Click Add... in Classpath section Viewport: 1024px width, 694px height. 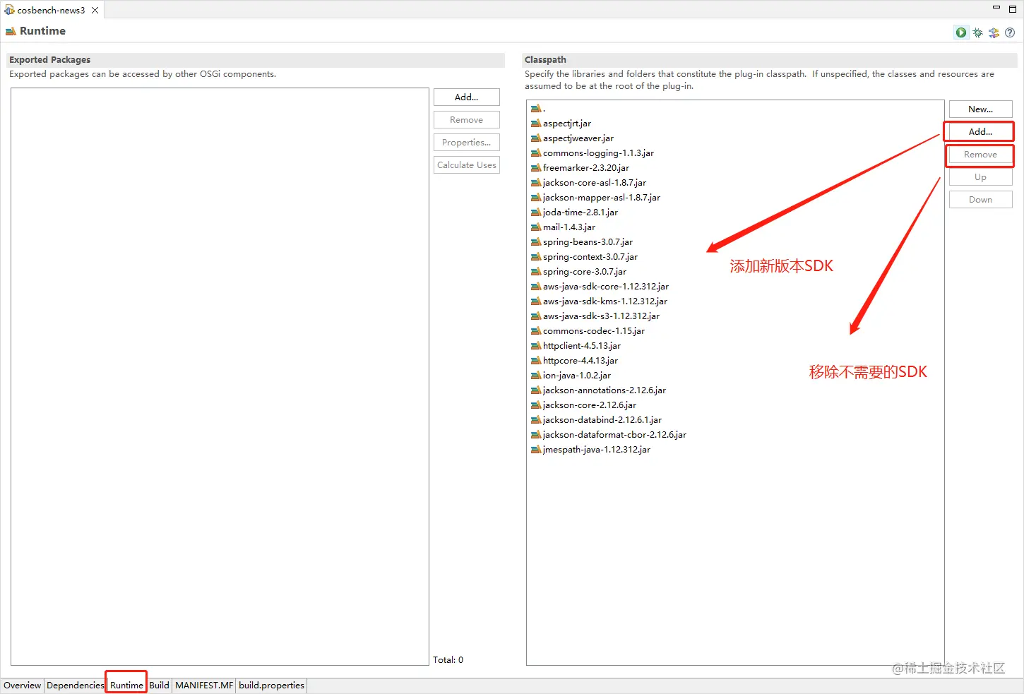click(x=980, y=132)
